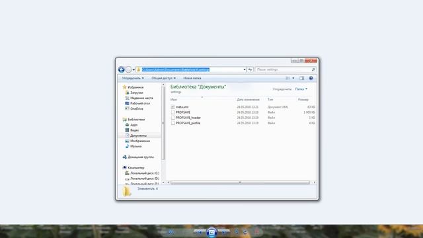Click the navigation pane vertical scrollbar
This screenshot has width=423, height=238.
[x=163, y=123]
